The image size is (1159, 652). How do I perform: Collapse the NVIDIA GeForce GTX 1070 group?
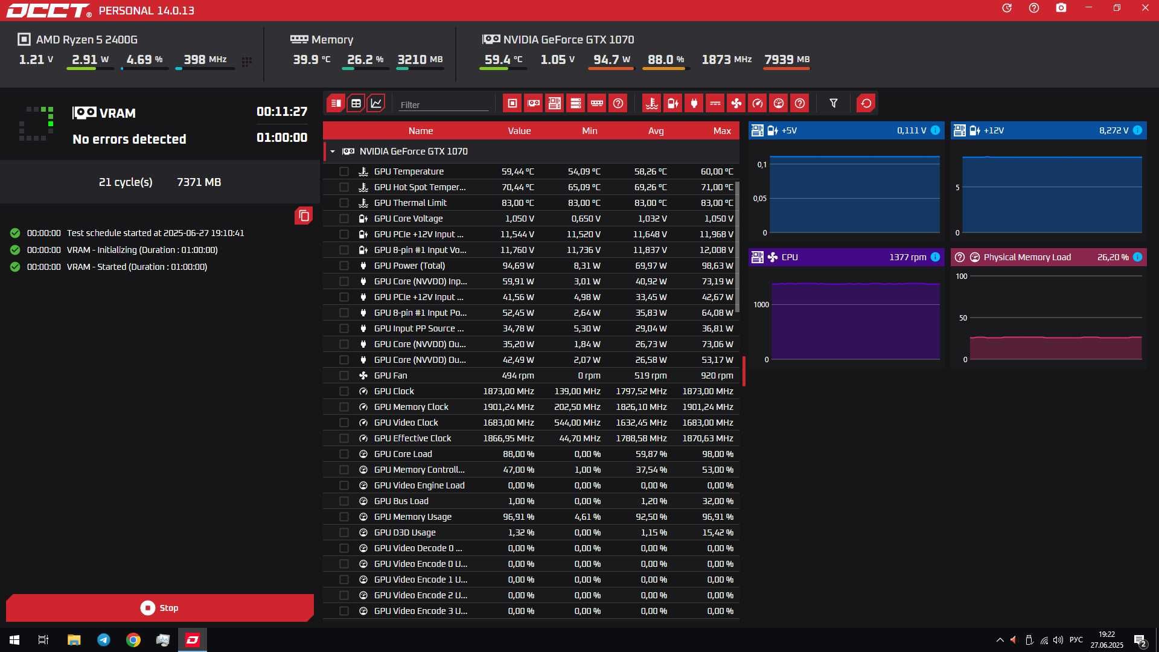[x=333, y=152]
